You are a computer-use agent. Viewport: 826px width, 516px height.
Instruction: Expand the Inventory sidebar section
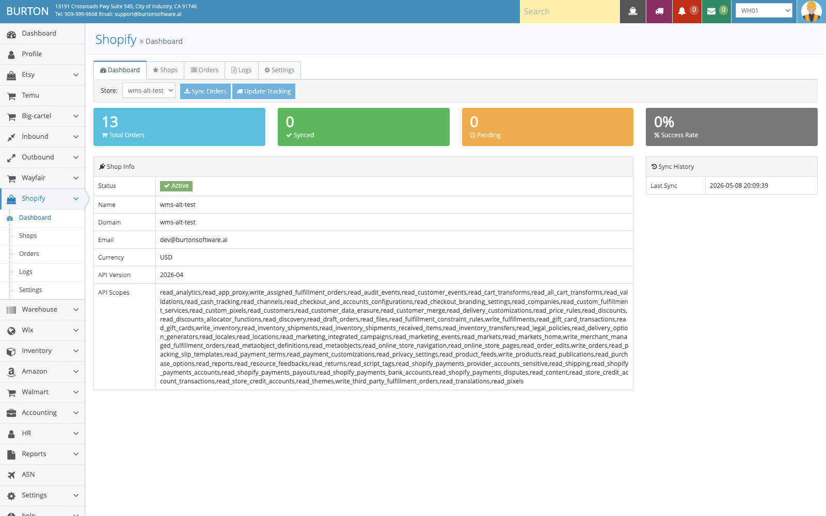[x=42, y=351]
